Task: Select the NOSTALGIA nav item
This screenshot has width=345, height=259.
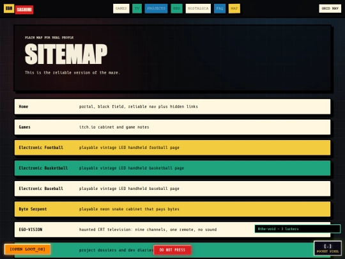Action: pos(198,8)
